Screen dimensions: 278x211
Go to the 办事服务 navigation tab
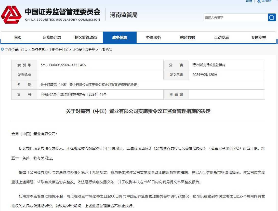[x=153, y=37]
